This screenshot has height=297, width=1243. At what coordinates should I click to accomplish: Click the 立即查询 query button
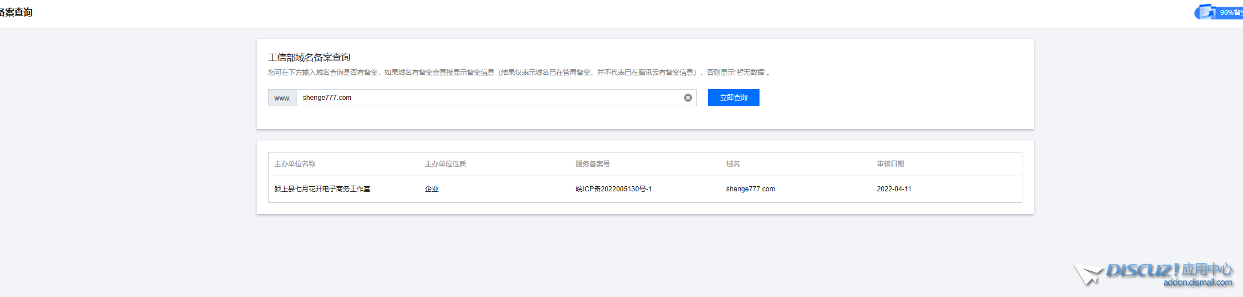tap(733, 98)
